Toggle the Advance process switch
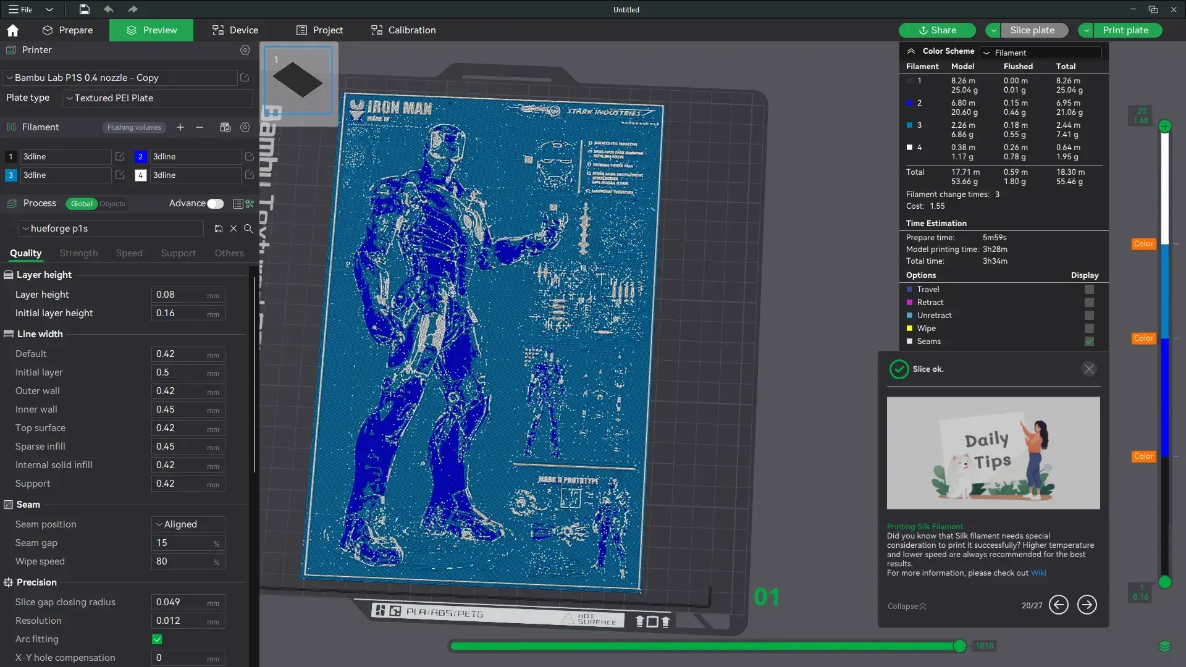 click(x=214, y=203)
